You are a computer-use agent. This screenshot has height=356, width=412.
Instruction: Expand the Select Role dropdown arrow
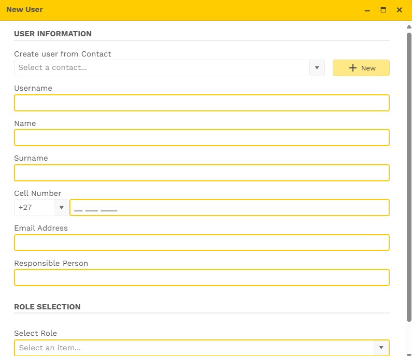(x=381, y=348)
